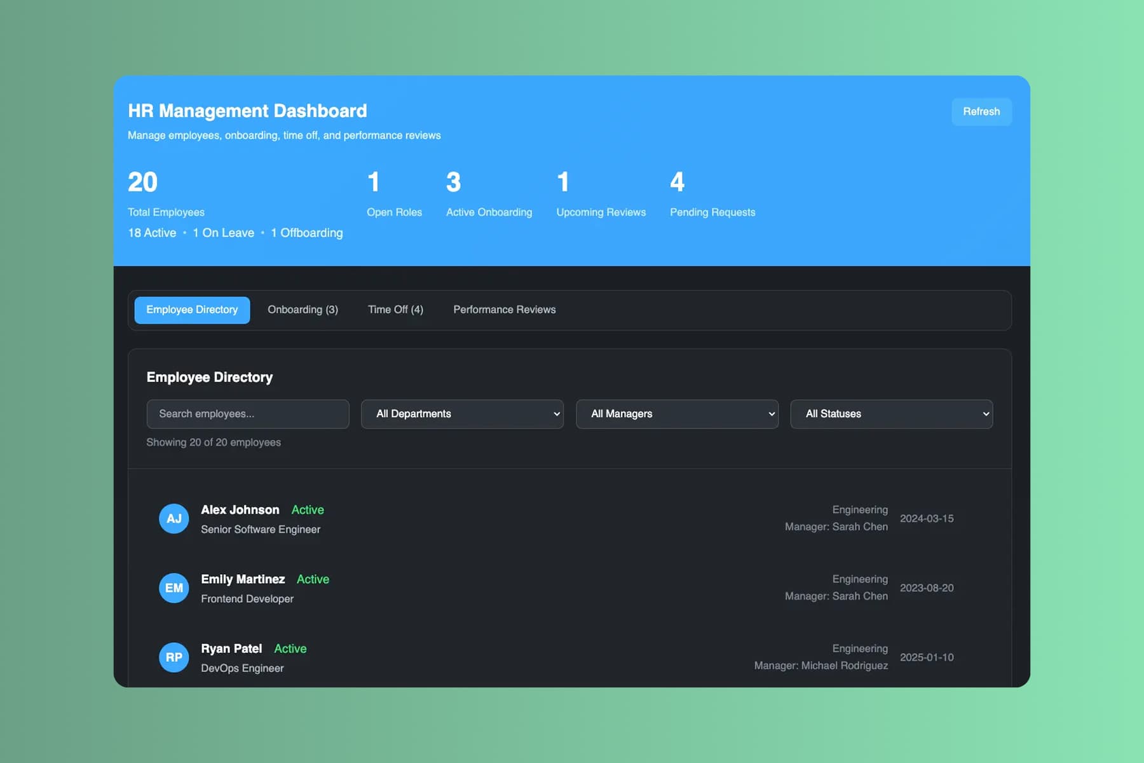The width and height of the screenshot is (1144, 763).
Task: Click the Showing 20 of 20 employees text
Action: (x=214, y=443)
